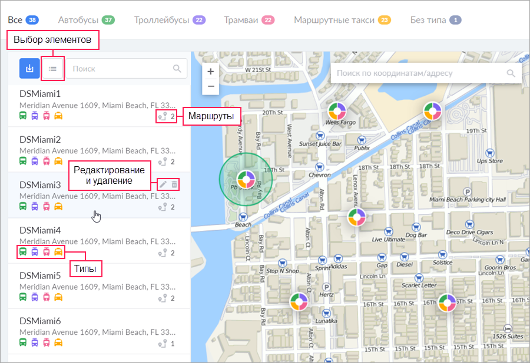Click the stop marker near 19Th St

tap(432, 111)
